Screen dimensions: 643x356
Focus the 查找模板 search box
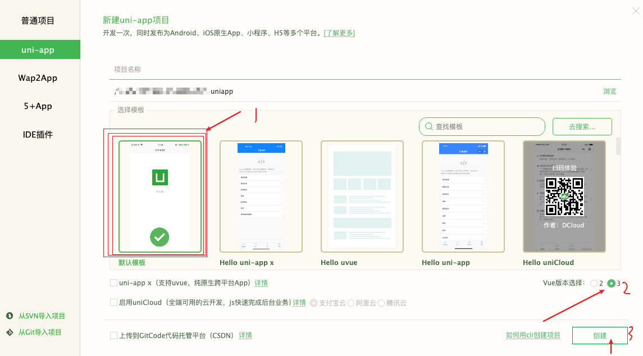point(482,127)
